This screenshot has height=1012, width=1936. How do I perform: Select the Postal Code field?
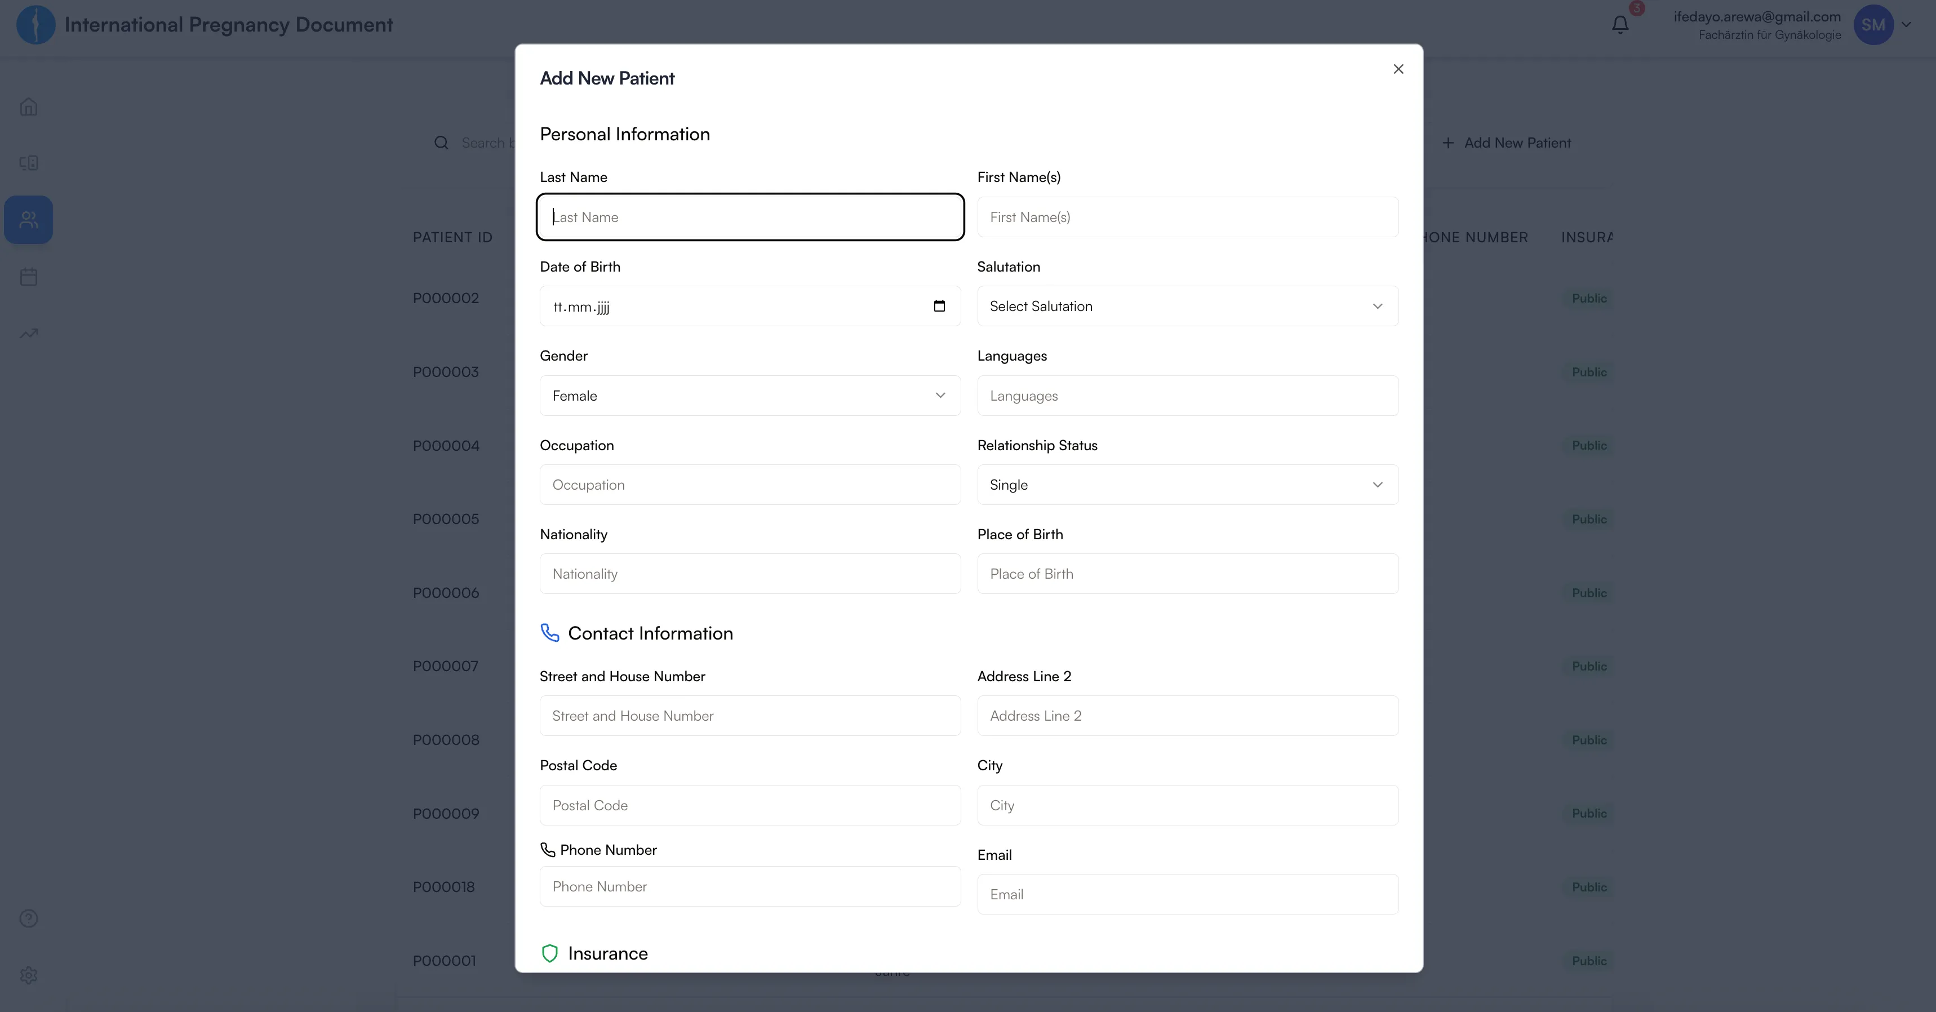[749, 805]
